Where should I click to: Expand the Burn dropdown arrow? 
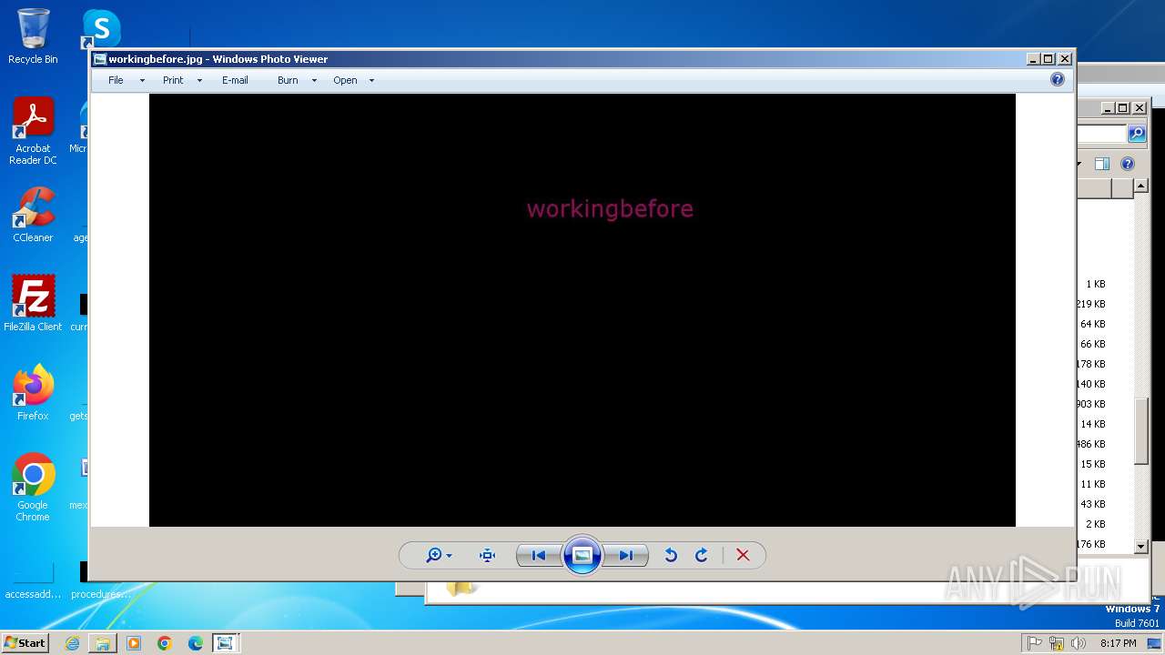314,81
